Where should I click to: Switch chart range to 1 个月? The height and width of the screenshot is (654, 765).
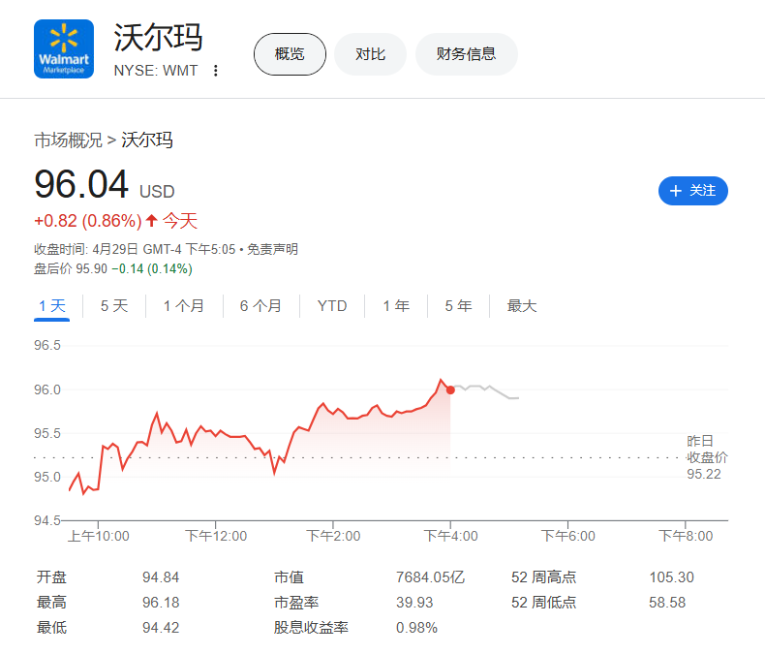pos(183,306)
